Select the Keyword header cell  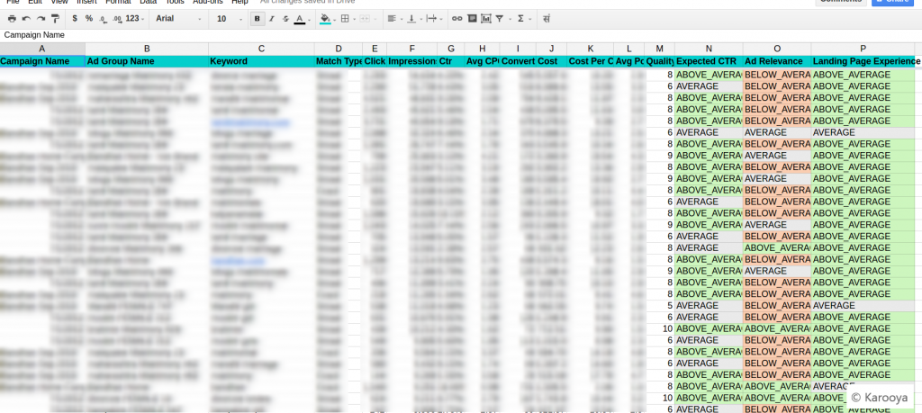coord(261,61)
